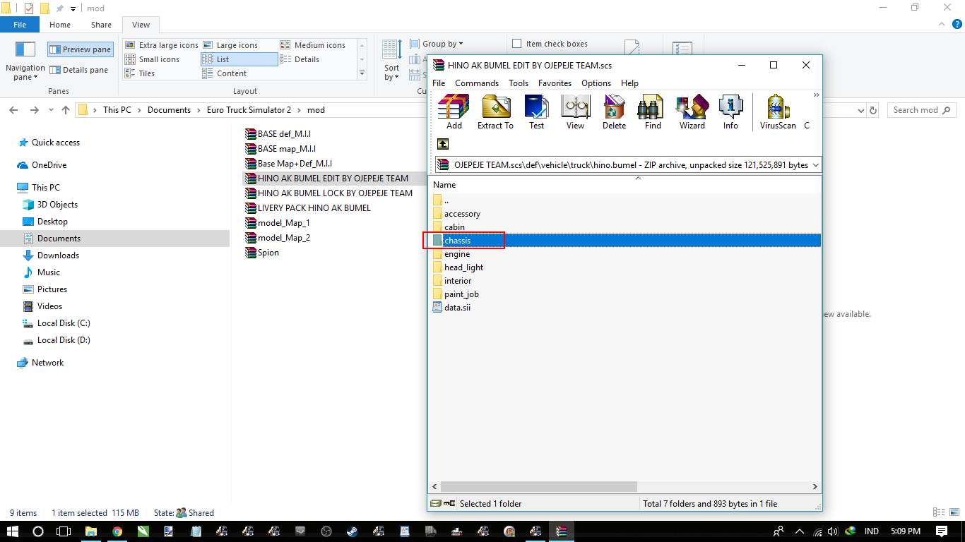Select the head_light folder

(x=463, y=267)
